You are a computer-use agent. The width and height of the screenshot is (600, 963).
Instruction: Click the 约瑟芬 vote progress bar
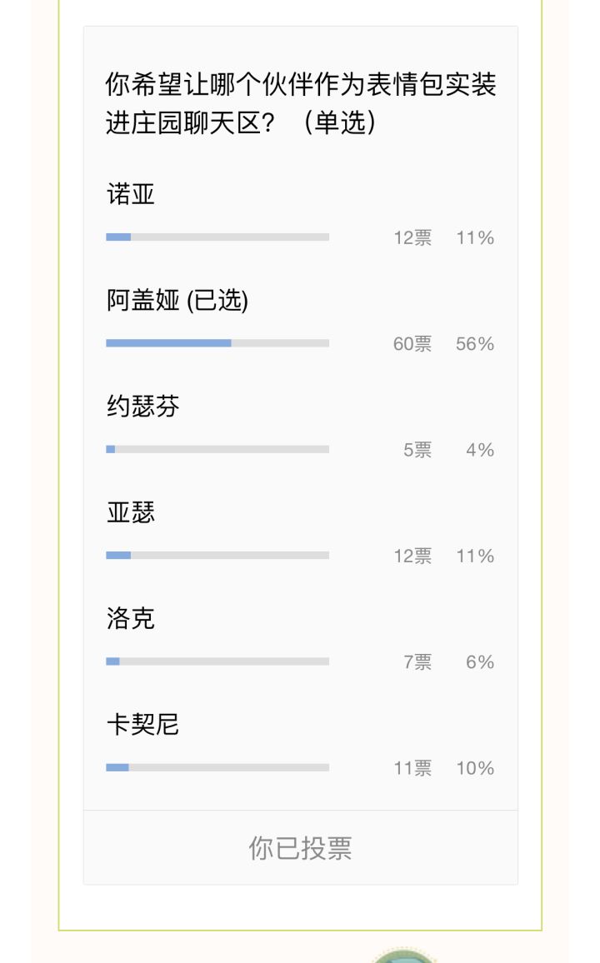pos(217,449)
